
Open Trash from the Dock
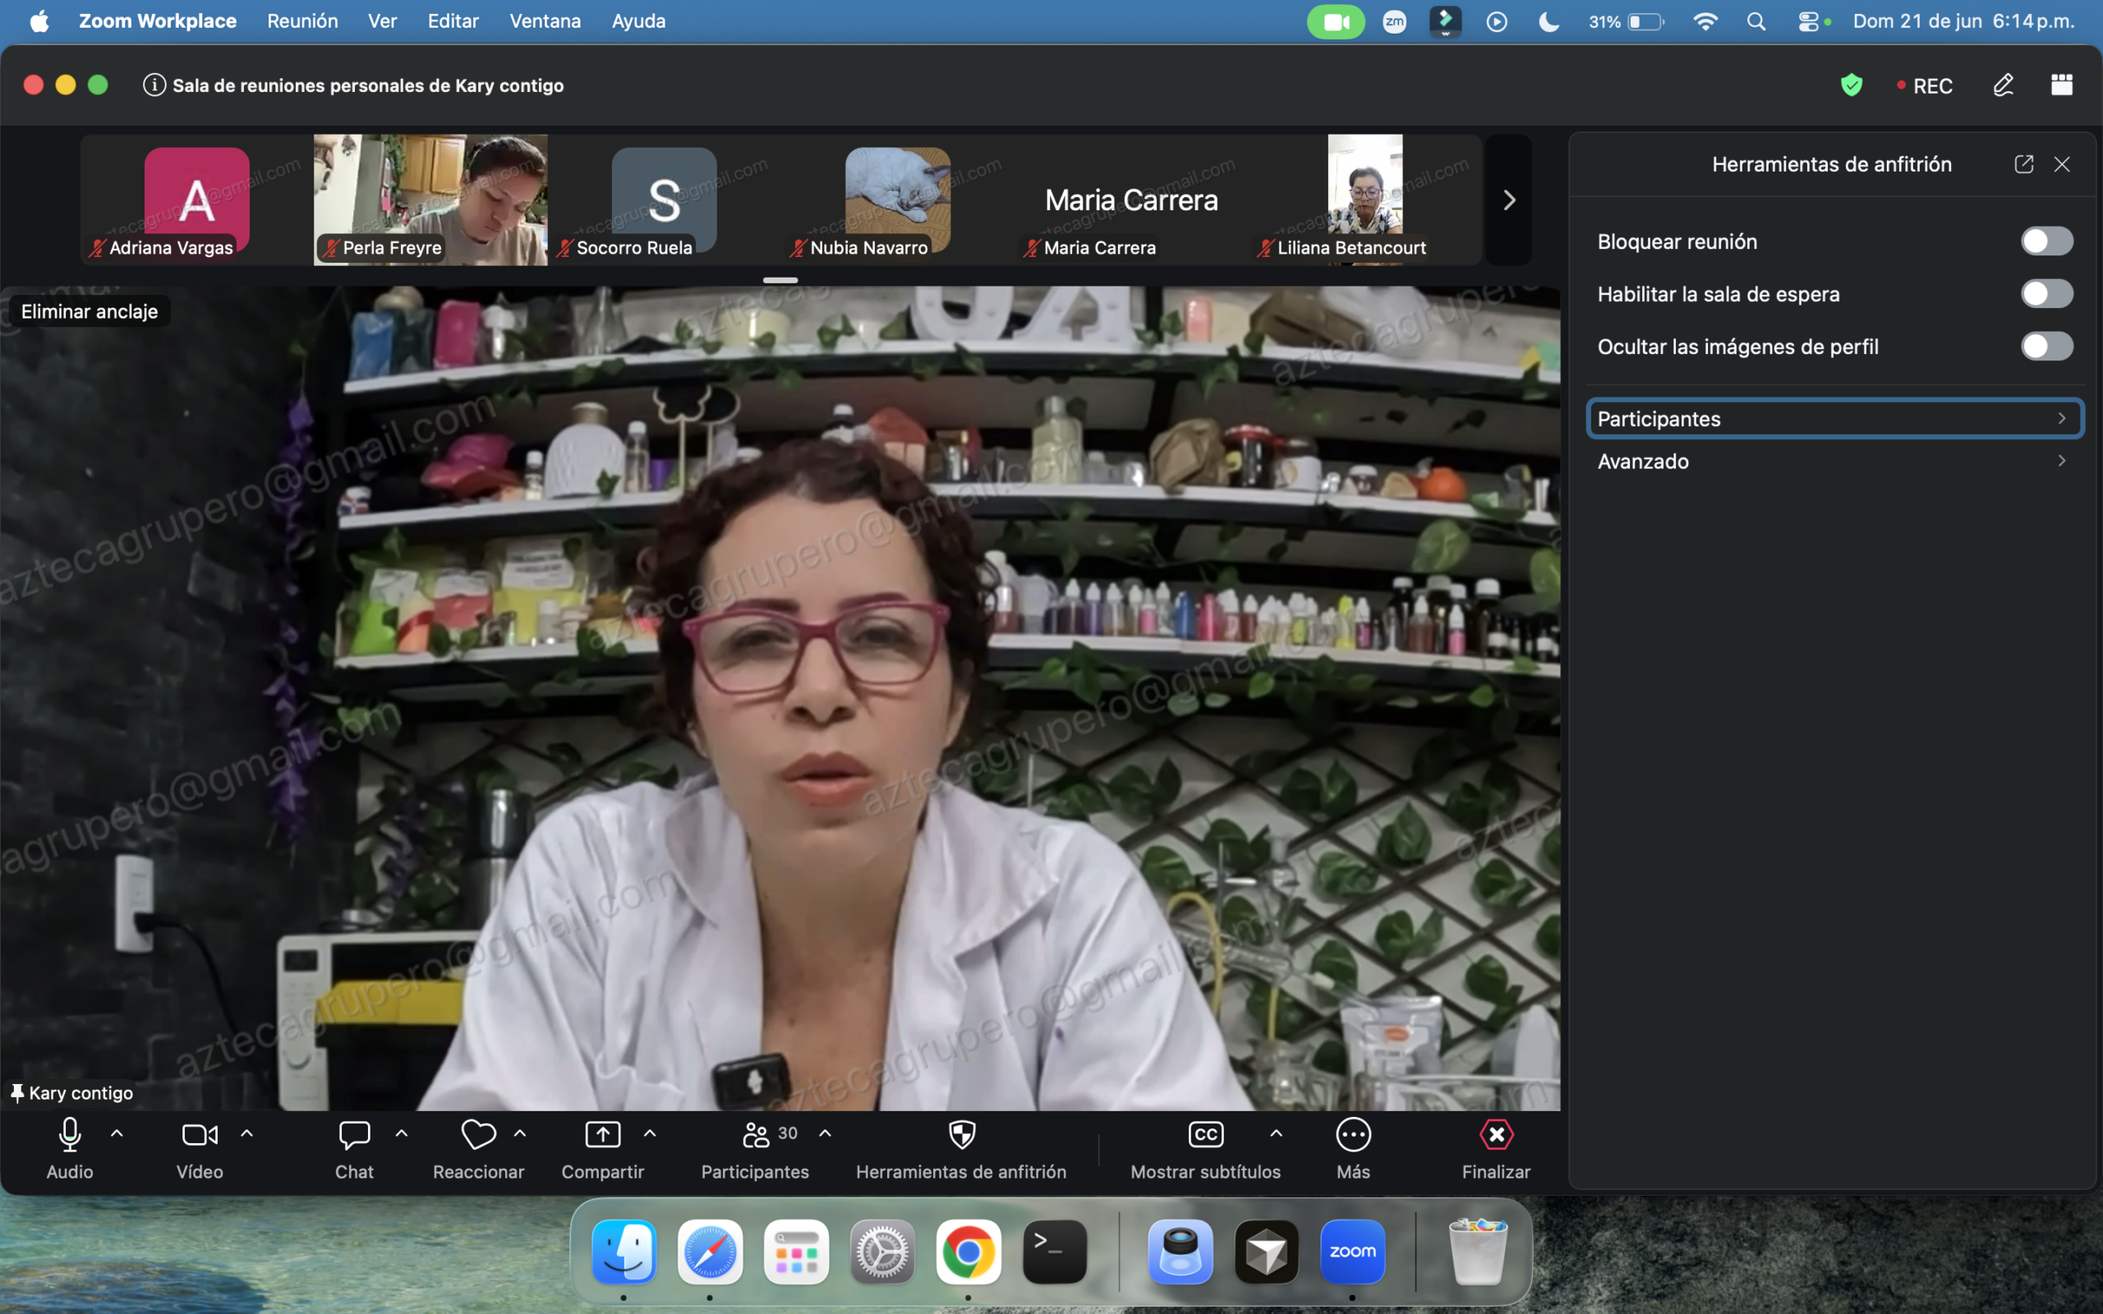pos(1477,1252)
